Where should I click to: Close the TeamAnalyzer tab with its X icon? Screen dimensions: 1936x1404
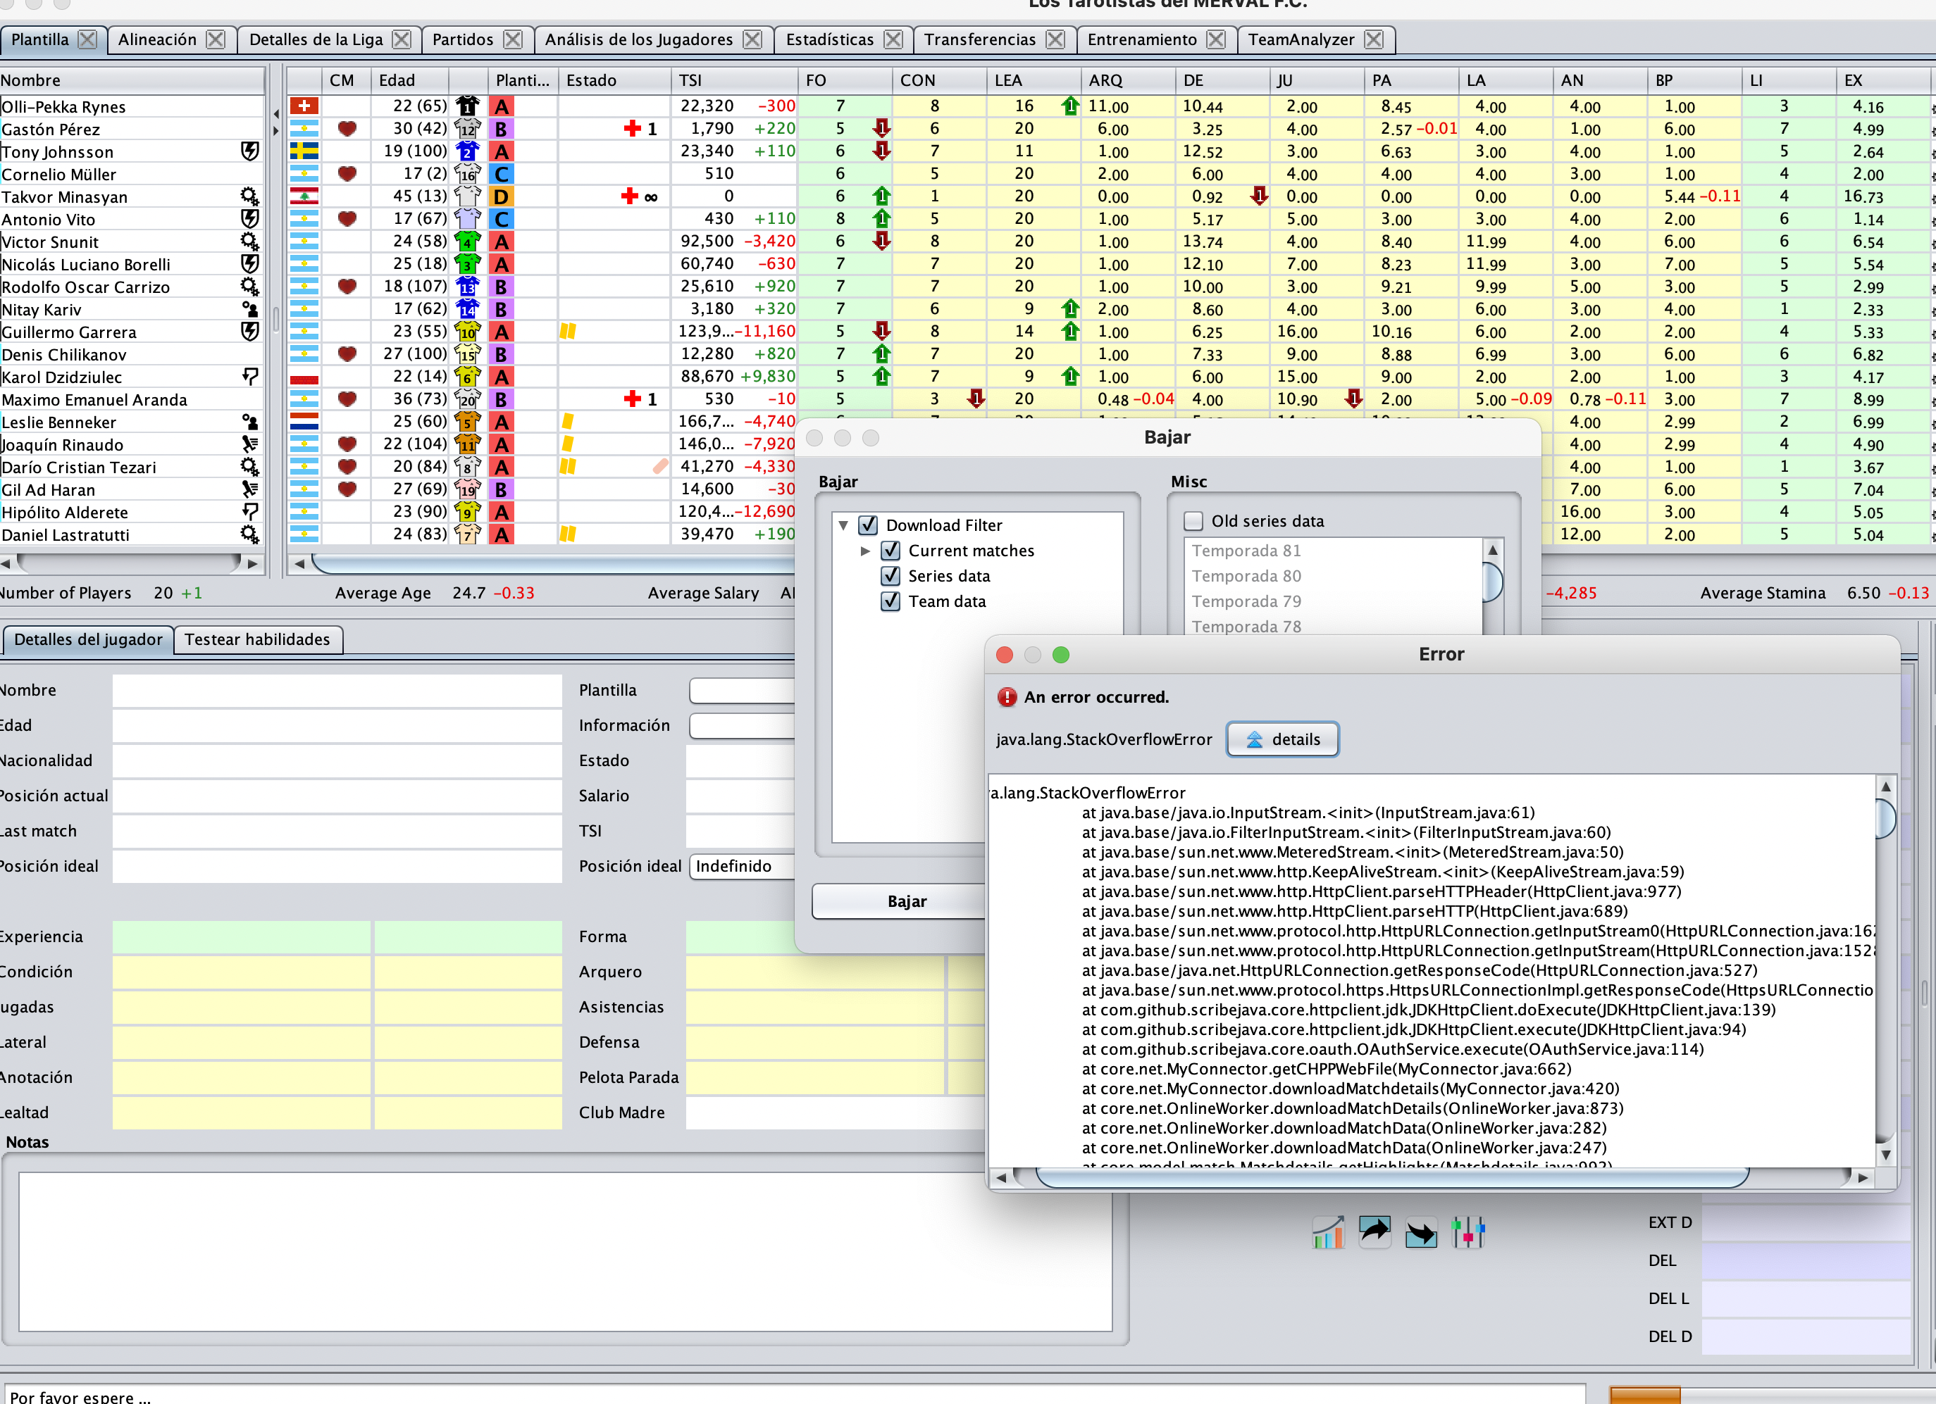[1375, 39]
